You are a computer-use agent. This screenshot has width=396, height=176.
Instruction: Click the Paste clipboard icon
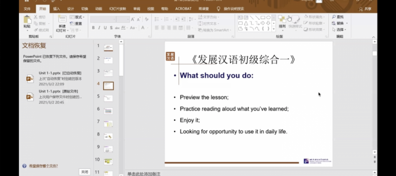point(27,20)
